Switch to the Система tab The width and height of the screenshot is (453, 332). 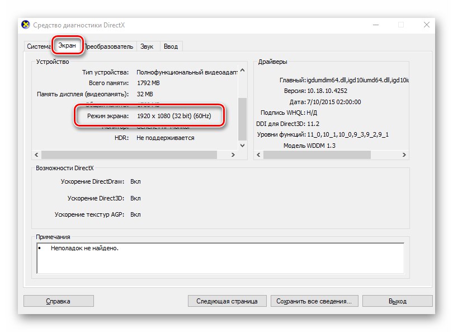tap(38, 46)
